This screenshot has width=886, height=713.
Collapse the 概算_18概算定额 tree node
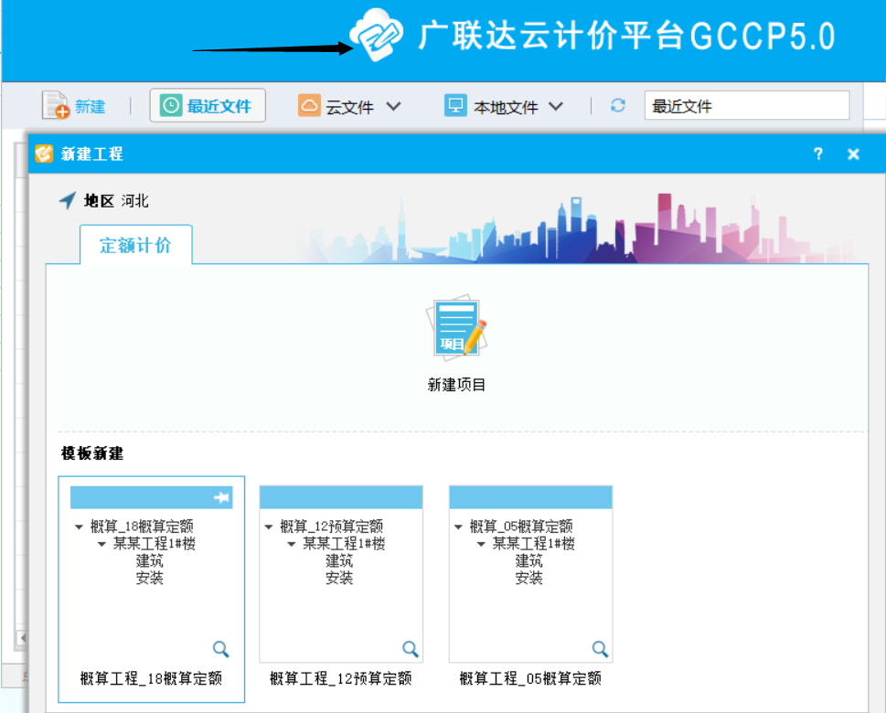(79, 527)
